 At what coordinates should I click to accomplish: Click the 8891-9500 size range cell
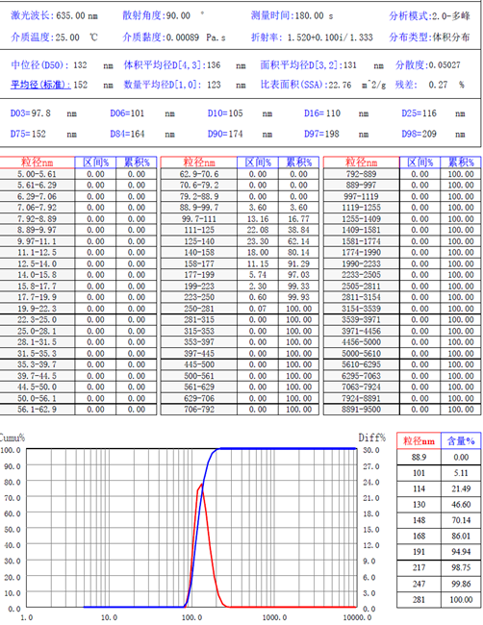point(361,410)
